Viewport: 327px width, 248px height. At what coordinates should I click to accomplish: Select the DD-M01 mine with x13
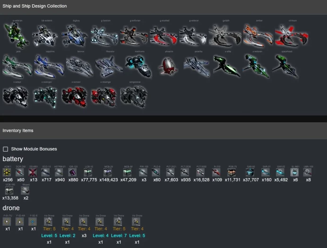33,172
